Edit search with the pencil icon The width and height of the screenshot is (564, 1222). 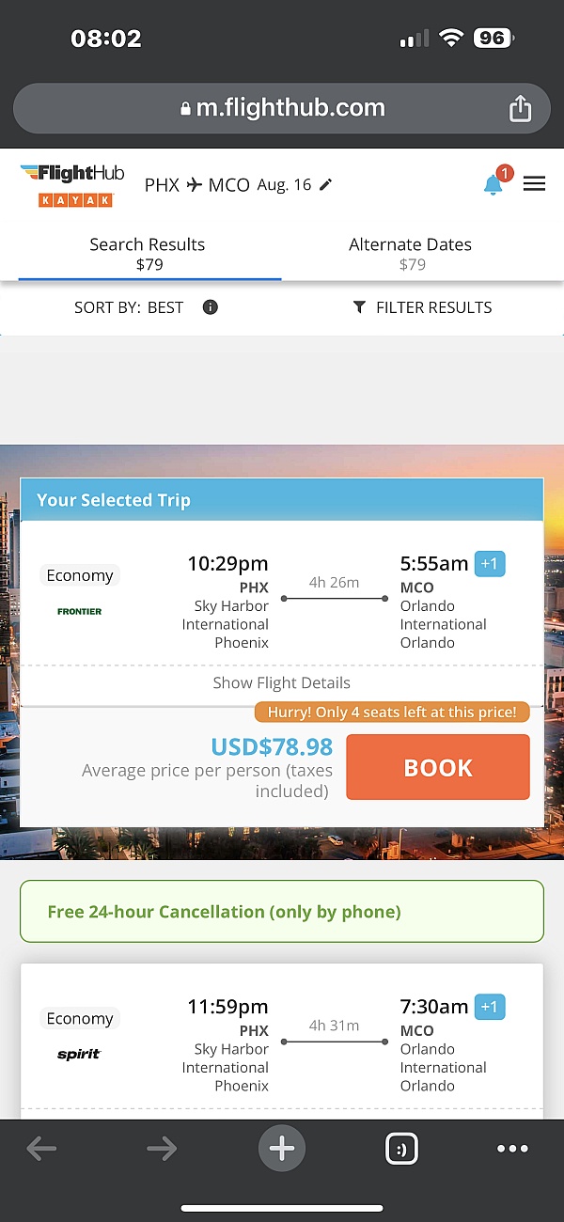[325, 184]
